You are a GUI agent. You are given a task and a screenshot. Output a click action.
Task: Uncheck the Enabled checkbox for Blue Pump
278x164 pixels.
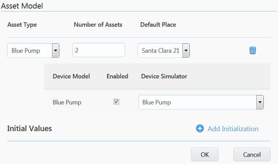[x=116, y=102]
